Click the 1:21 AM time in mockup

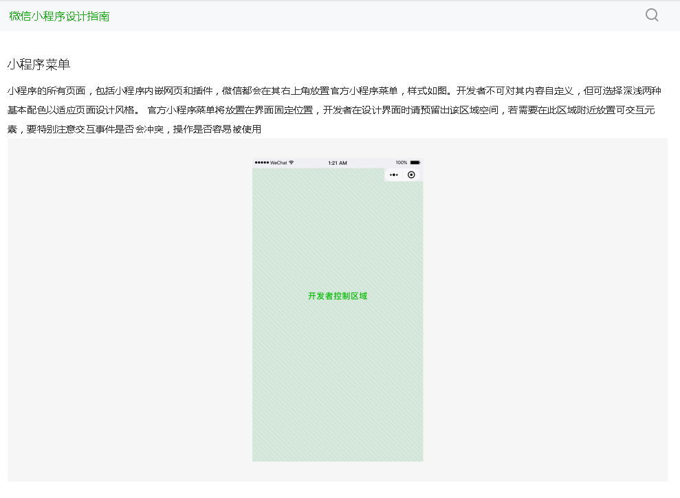pos(338,163)
